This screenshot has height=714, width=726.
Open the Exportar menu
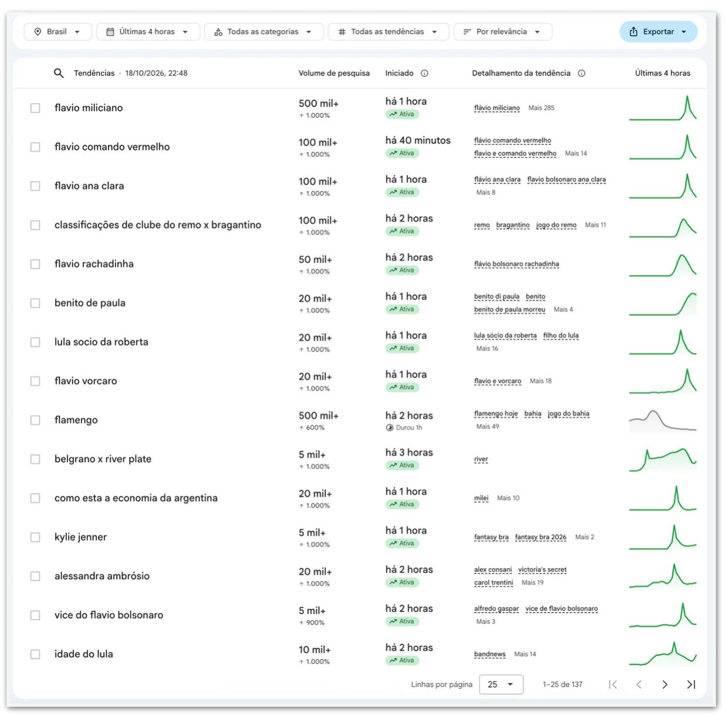click(658, 32)
